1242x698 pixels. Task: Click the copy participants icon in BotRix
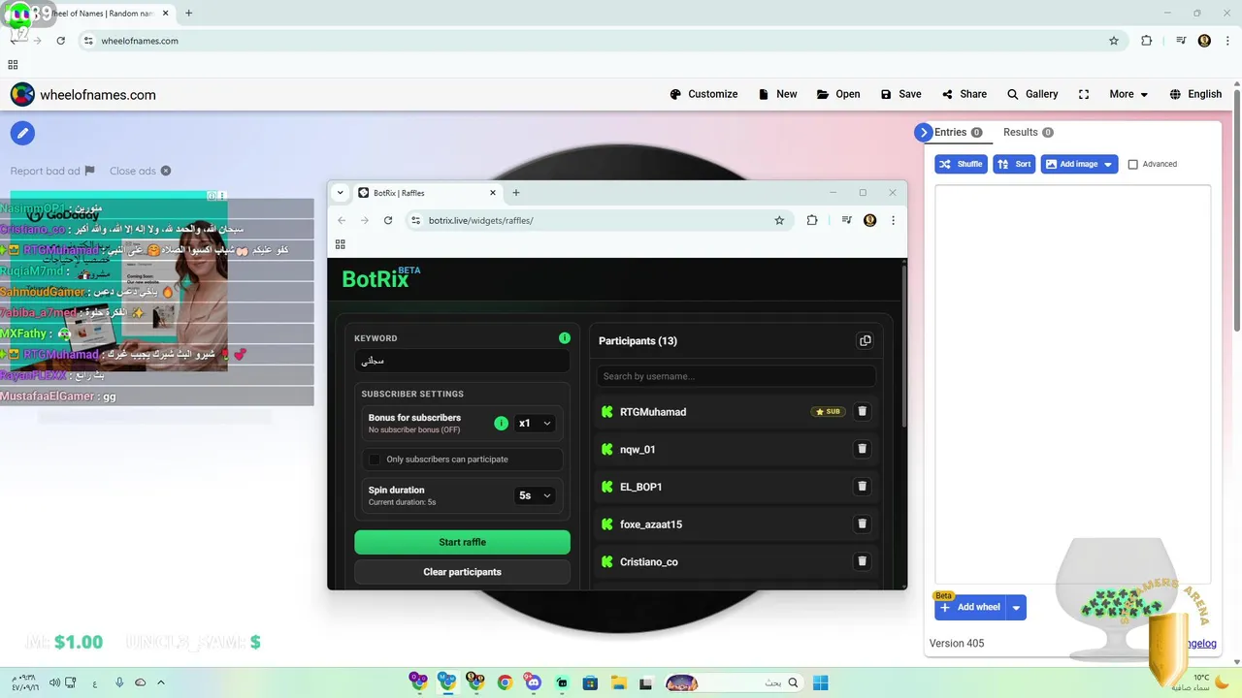[x=865, y=340]
